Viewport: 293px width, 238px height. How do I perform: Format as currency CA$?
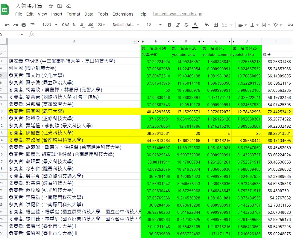pyautogui.click(x=66, y=25)
